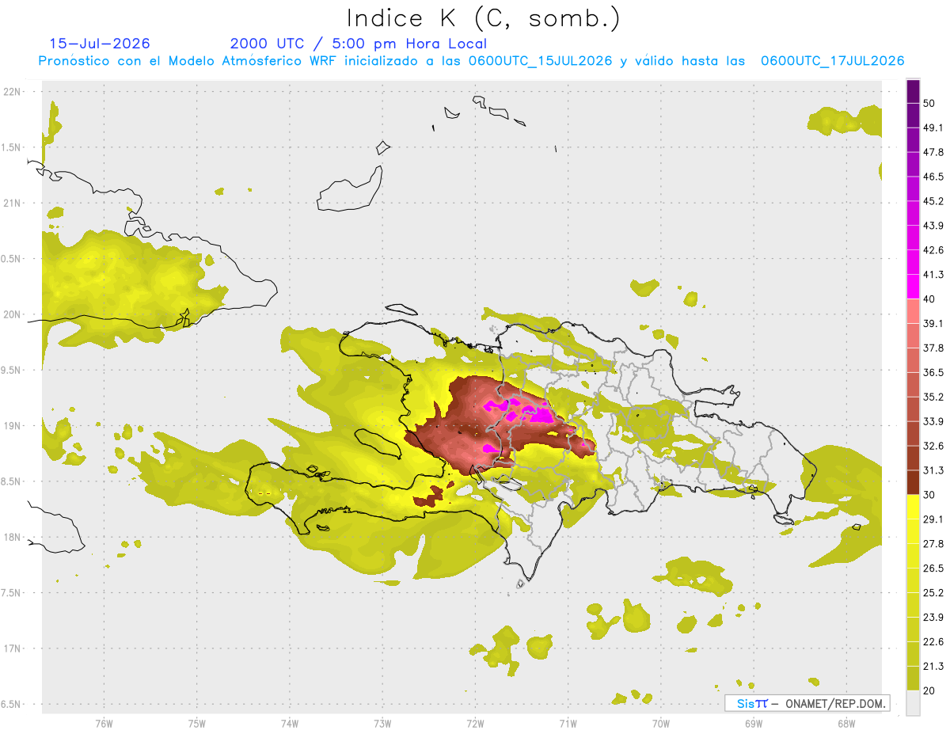950x734 pixels.
Task: Click the "21.3" color scale value
Action: click(x=933, y=667)
